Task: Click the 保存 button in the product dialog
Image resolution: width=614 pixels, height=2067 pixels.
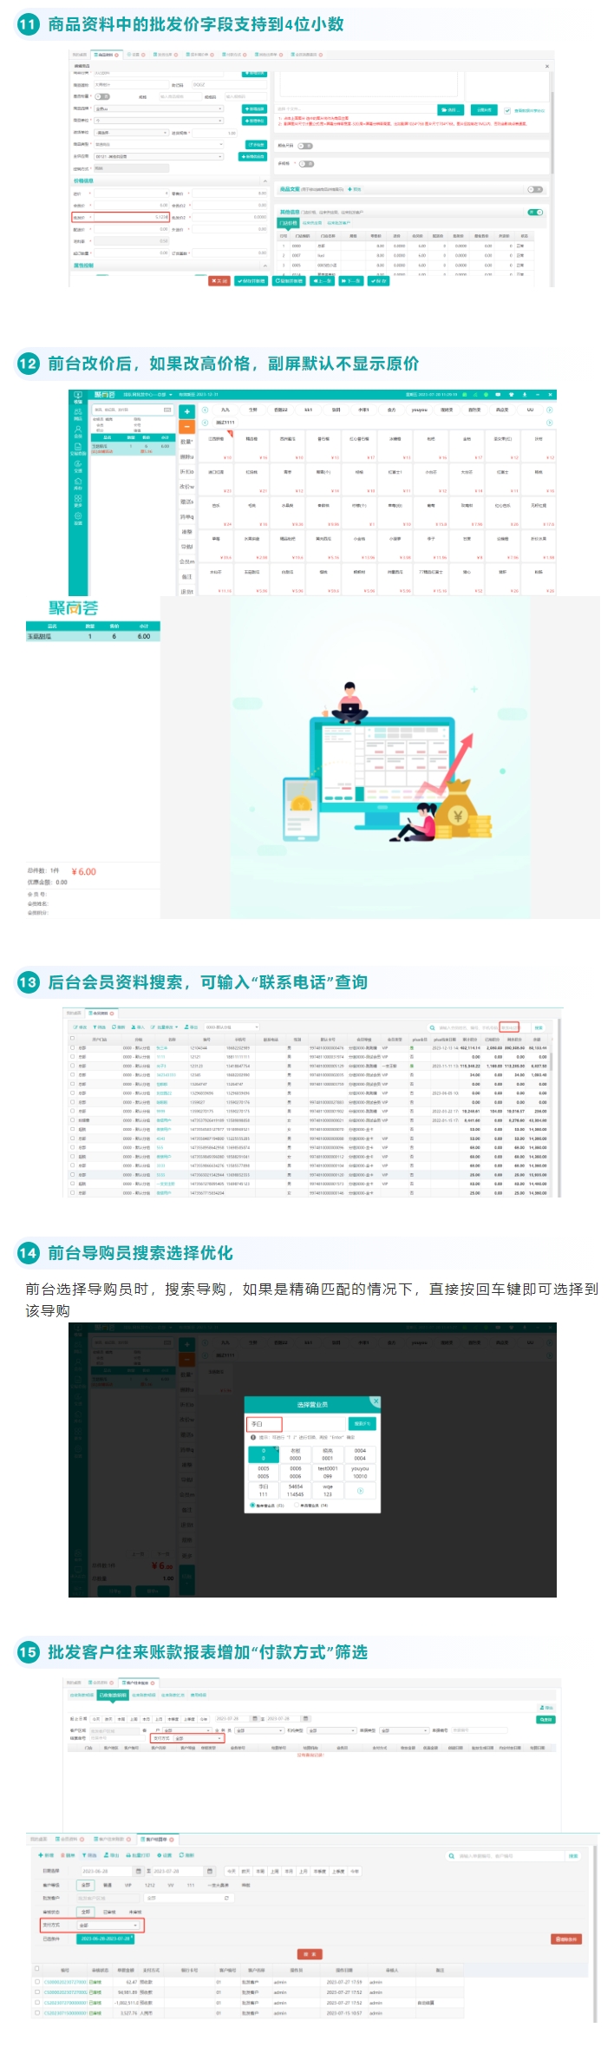Action: [x=377, y=280]
